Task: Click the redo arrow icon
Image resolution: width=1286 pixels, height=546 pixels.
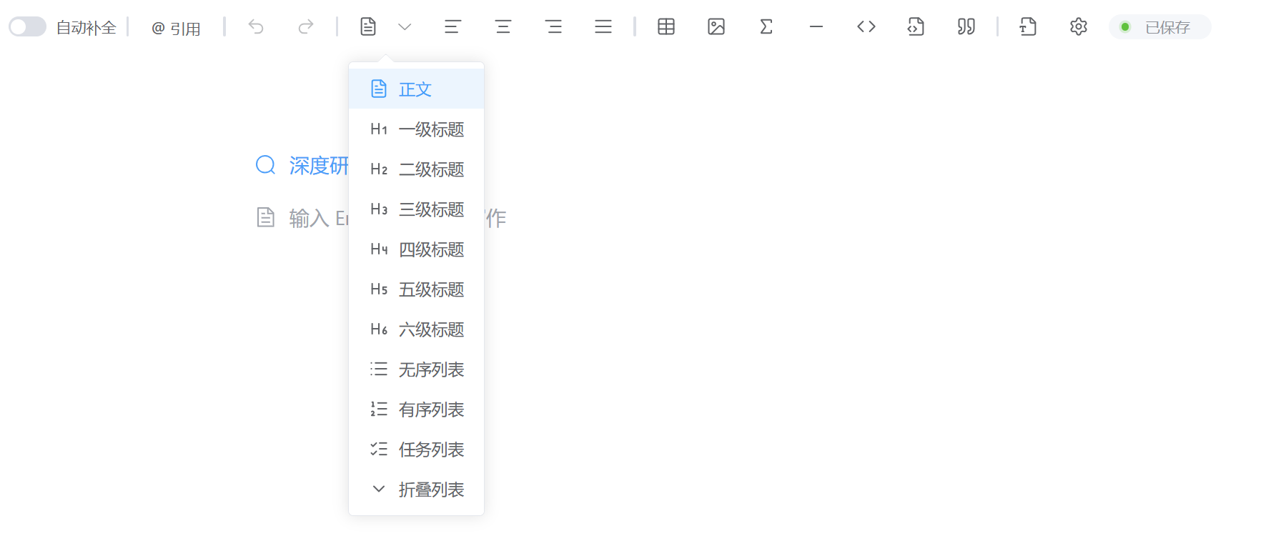Action: click(x=306, y=27)
